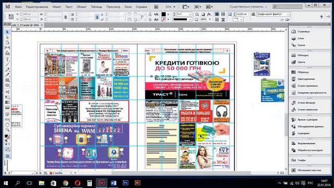Screen dimensions: 334x188
Task: Select the Scissors tool
Action: coord(7,92)
